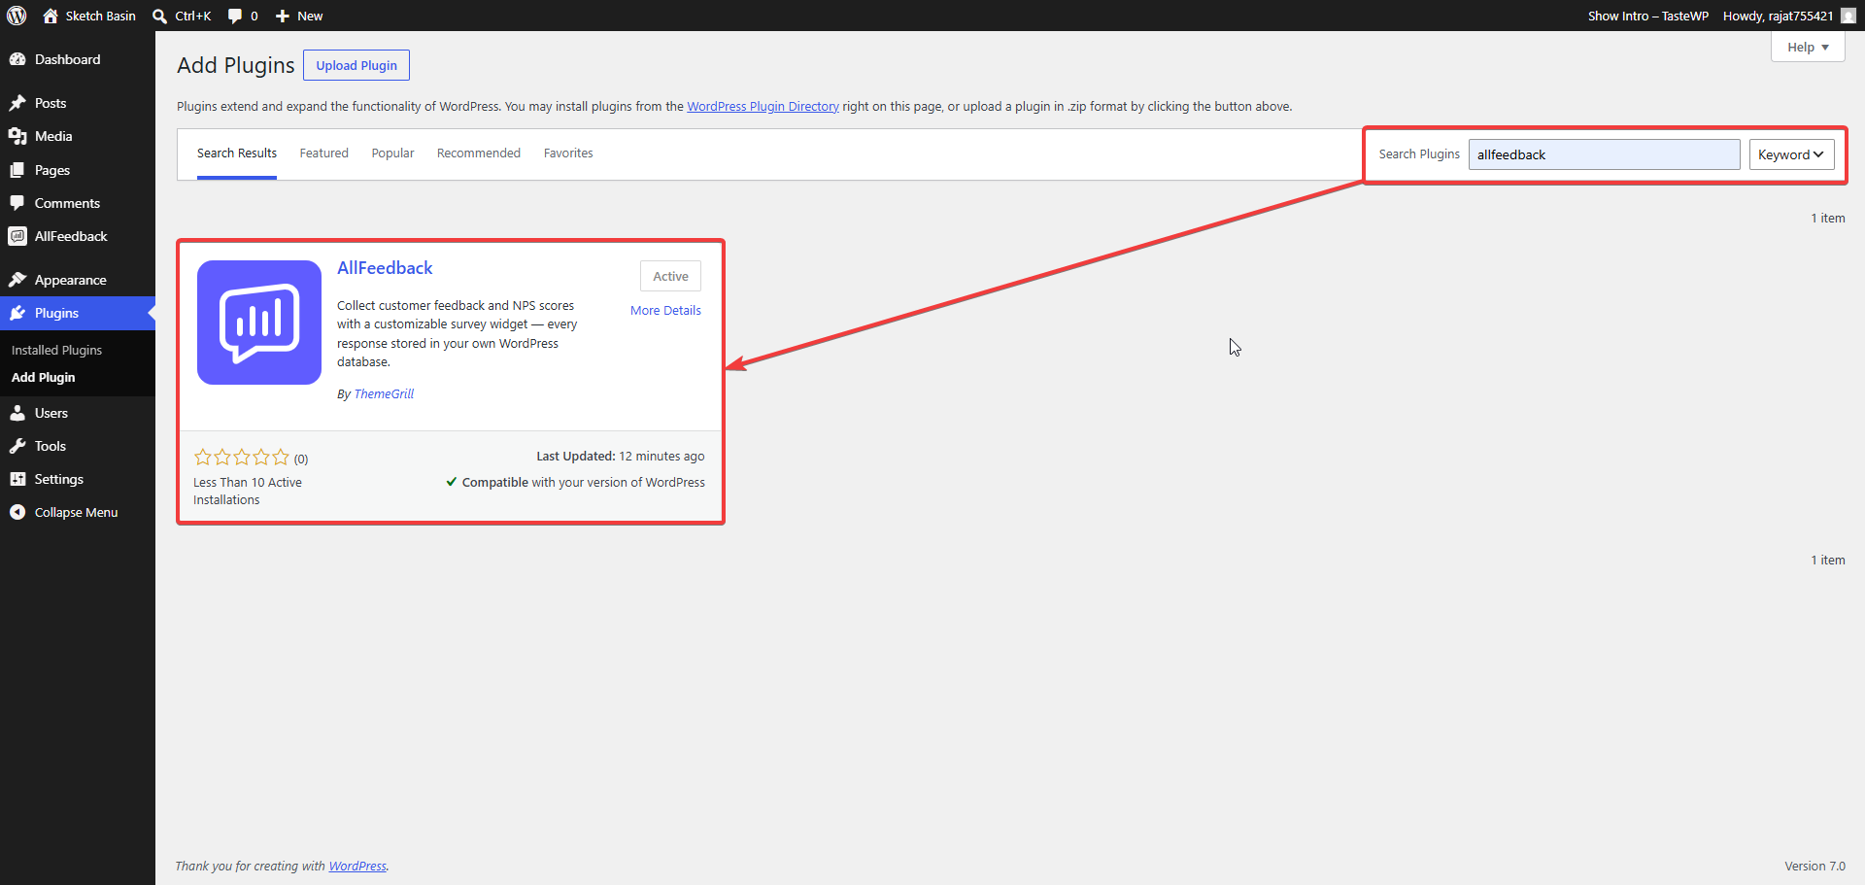This screenshot has width=1865, height=885.
Task: Click the Active button on AllFeedback
Action: [x=670, y=276]
